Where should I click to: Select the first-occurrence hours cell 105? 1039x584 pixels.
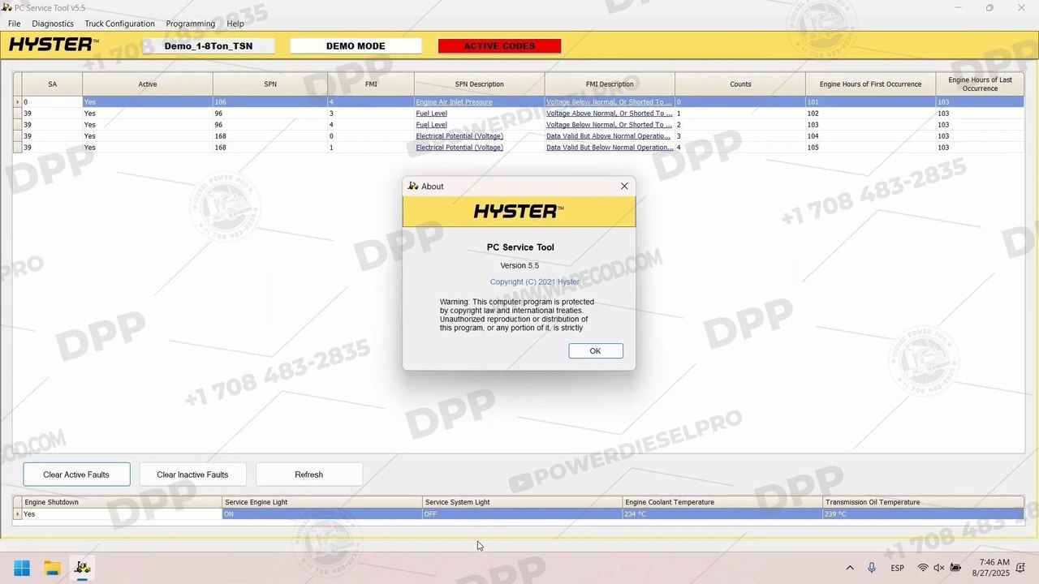coord(870,148)
